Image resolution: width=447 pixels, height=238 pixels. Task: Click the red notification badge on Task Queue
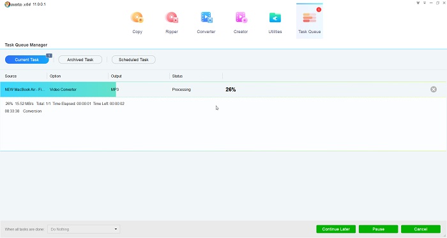(x=319, y=10)
